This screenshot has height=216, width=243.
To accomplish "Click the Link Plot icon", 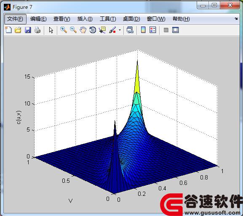I will [130, 30].
